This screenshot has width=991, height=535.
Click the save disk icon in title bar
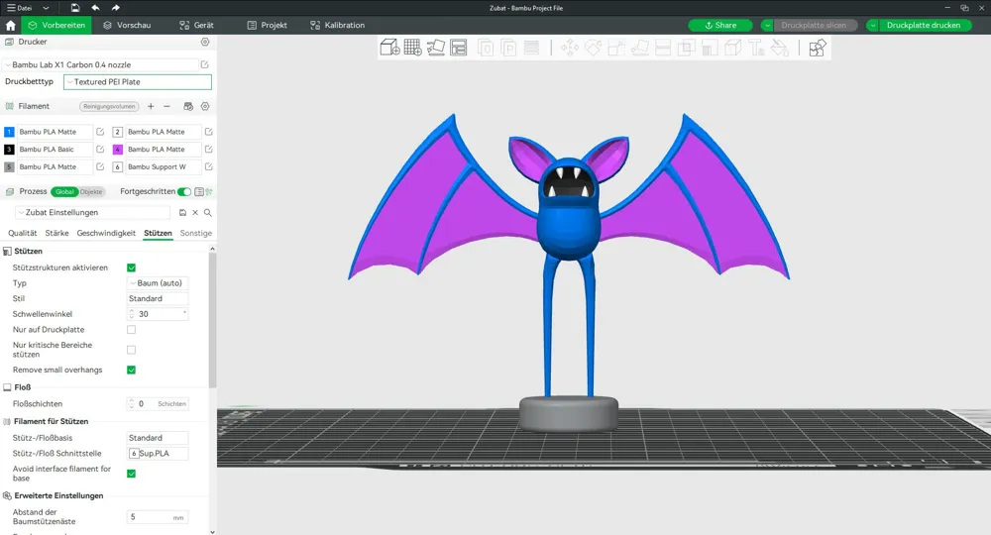click(75, 8)
